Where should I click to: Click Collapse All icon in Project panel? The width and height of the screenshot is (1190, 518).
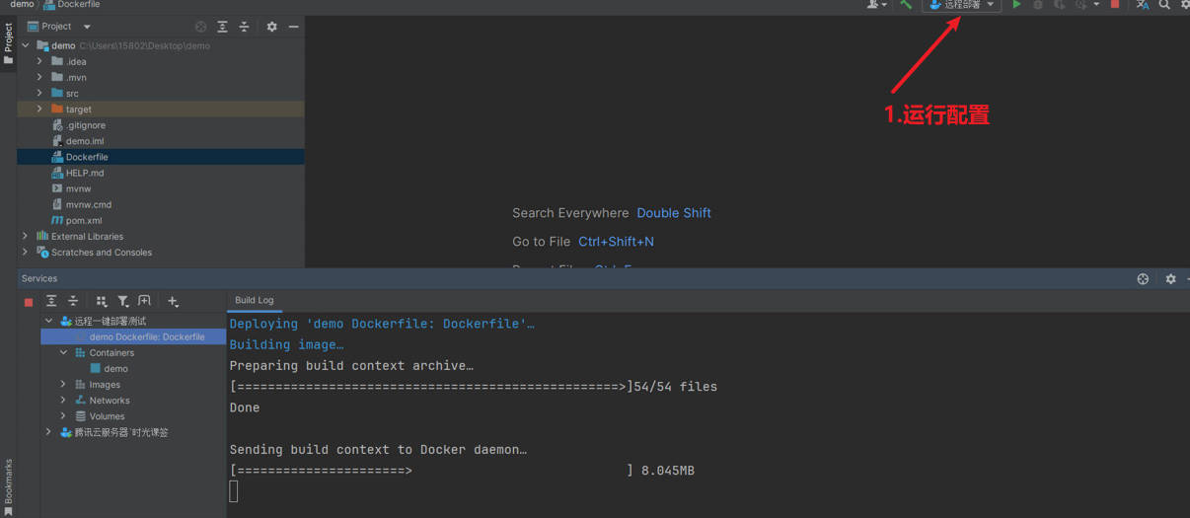coord(244,27)
